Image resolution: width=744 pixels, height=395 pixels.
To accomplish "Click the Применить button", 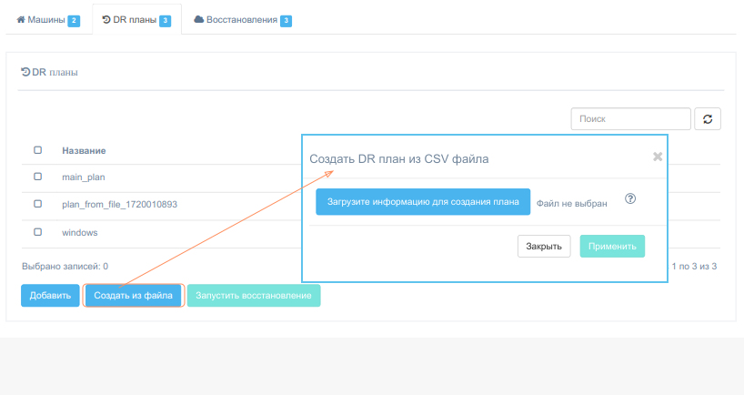I will point(612,247).
